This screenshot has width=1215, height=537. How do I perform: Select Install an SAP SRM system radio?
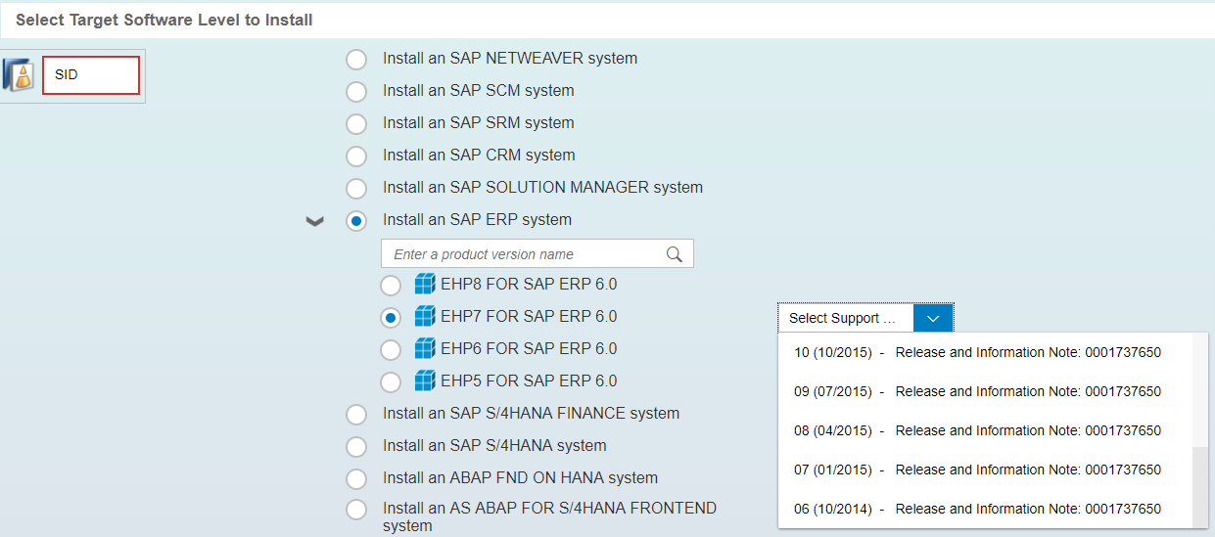(x=356, y=124)
